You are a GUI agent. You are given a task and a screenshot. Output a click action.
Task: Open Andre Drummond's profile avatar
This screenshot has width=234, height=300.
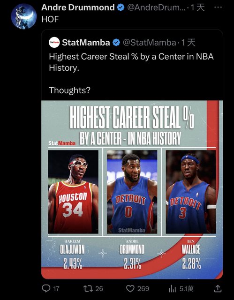coord(24,16)
